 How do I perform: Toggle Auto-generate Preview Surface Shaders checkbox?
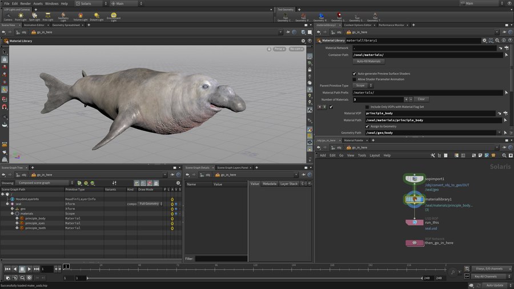354,74
